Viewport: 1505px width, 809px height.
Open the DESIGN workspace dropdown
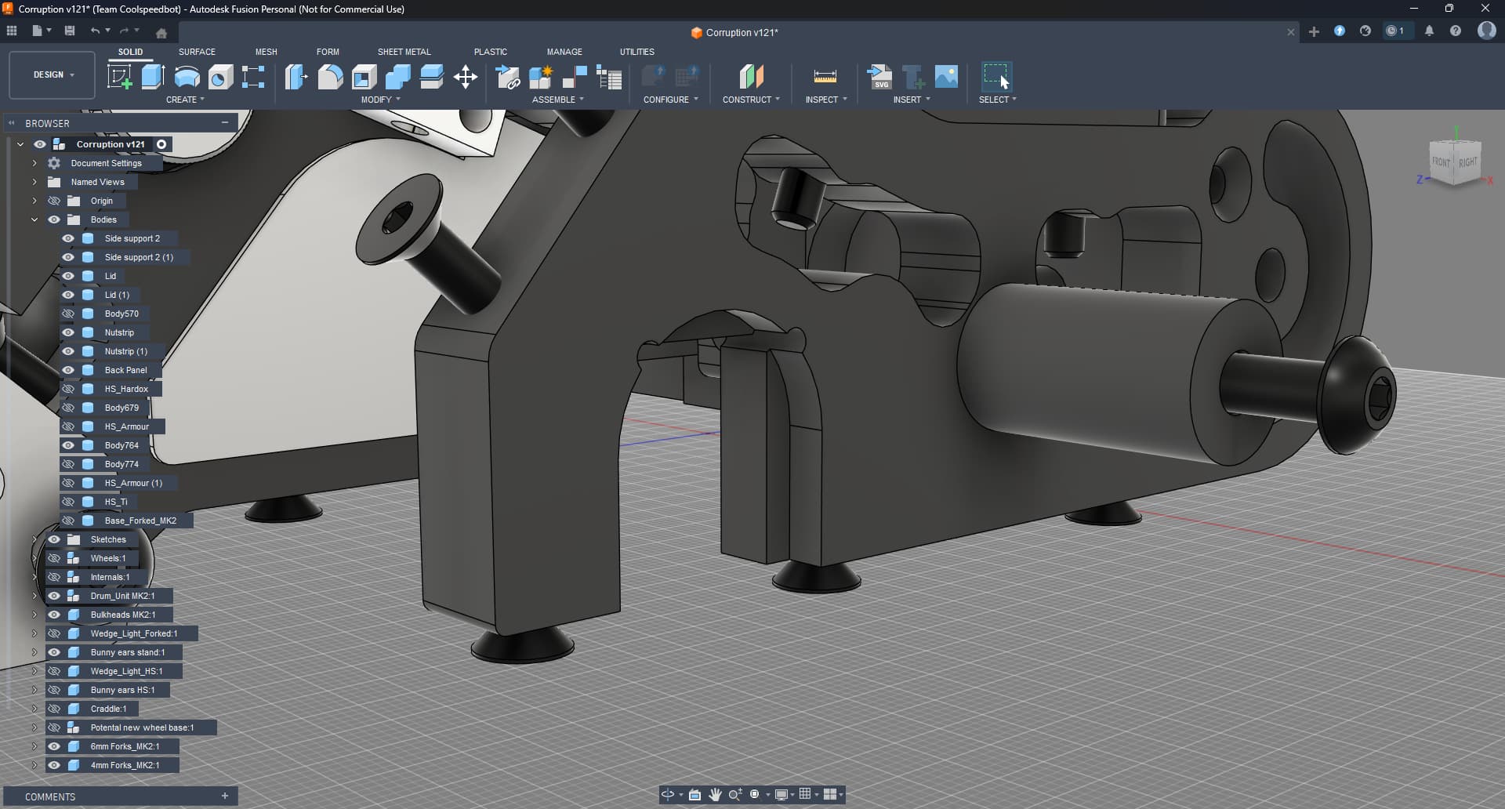pyautogui.click(x=53, y=74)
